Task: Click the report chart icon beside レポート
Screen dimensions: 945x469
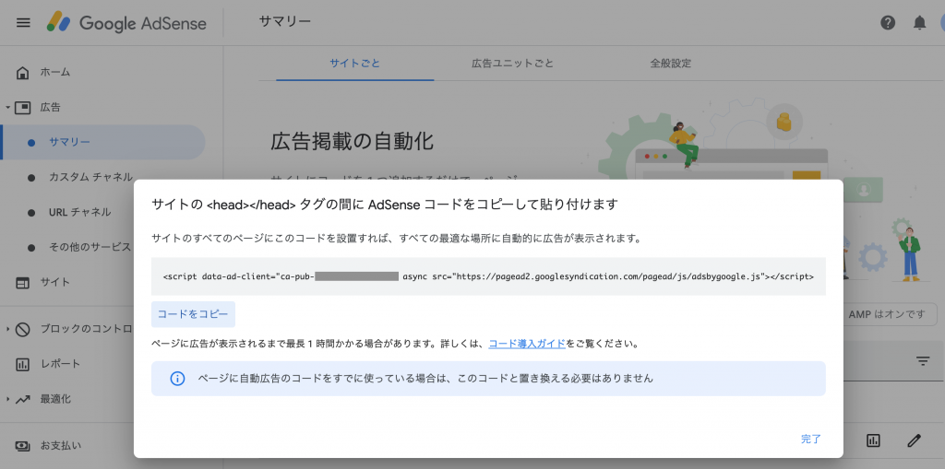Action: 23,364
